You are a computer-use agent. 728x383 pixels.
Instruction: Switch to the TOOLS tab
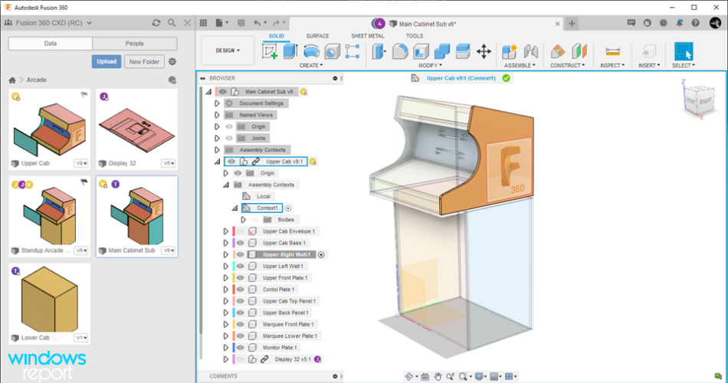[x=415, y=36]
